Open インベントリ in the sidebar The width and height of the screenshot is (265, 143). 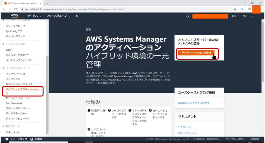coord(13,79)
